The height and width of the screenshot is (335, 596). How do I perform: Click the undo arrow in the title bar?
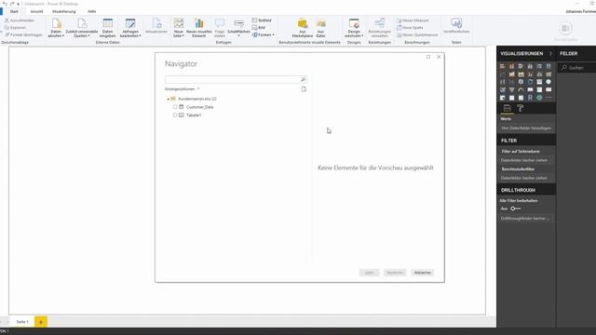pos(5,4)
